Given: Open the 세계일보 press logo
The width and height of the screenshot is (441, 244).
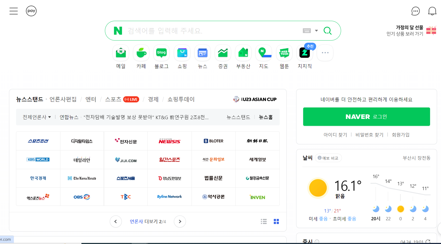Looking at the screenshot, I should [257, 159].
